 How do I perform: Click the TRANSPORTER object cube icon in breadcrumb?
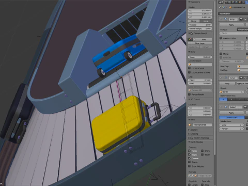point(230,8)
